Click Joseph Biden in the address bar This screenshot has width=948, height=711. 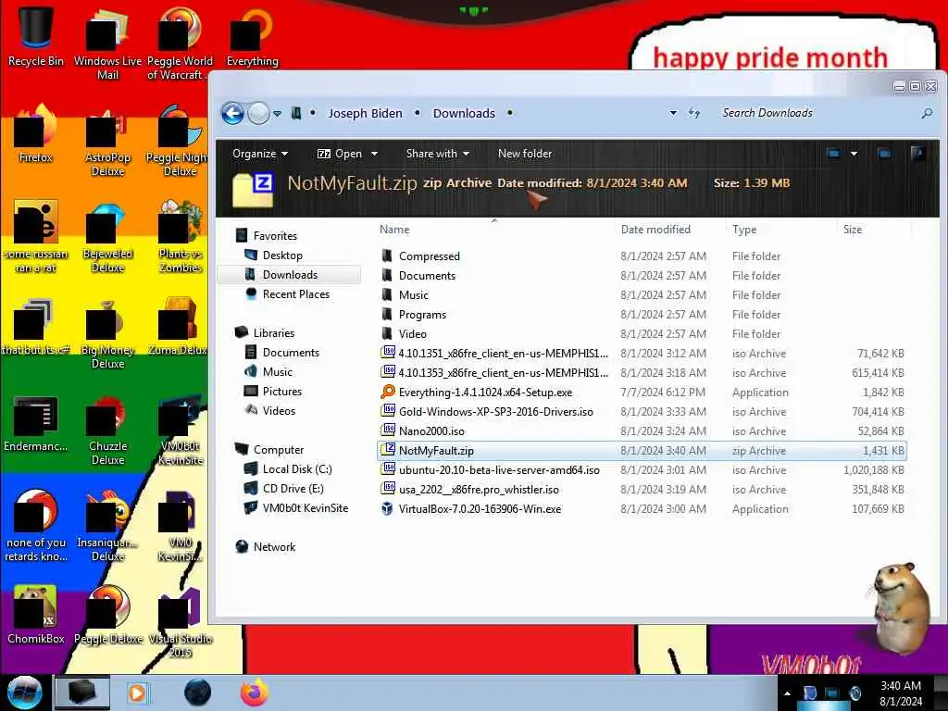click(x=365, y=113)
